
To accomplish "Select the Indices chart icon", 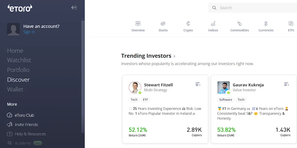I will pyautogui.click(x=213, y=24).
